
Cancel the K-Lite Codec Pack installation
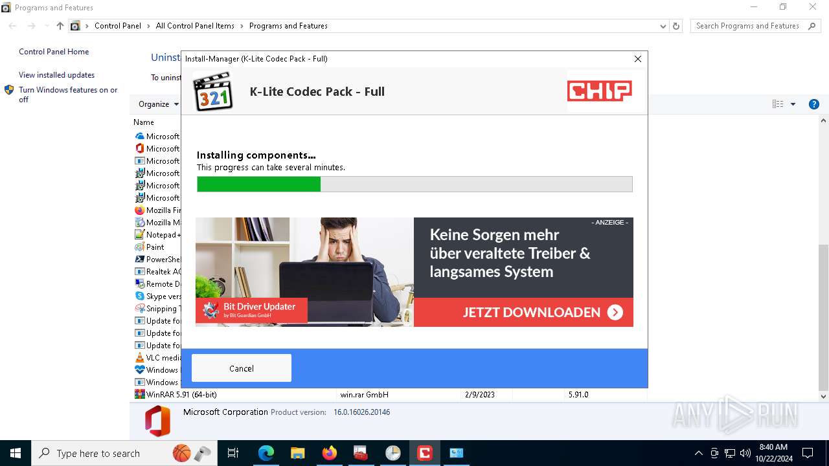241,368
